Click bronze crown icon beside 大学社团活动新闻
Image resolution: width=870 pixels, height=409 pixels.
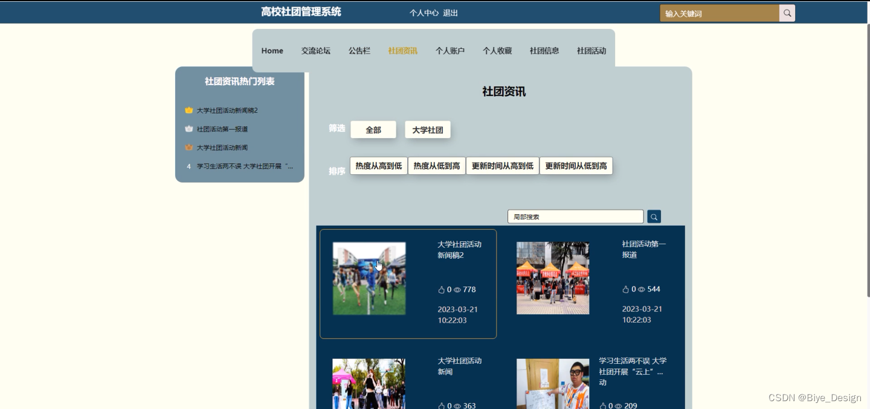(x=188, y=148)
